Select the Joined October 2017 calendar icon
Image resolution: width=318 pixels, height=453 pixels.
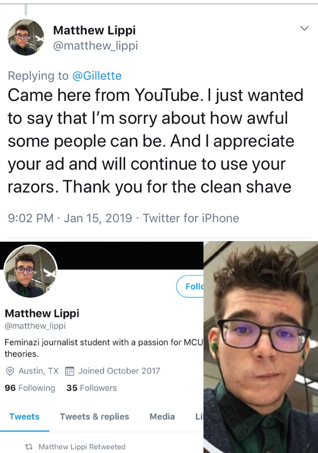pyautogui.click(x=69, y=371)
